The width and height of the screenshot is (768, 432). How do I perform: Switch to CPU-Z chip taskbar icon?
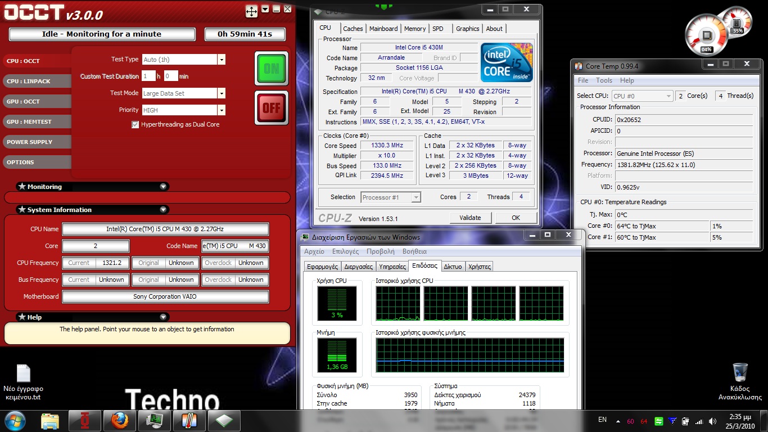[x=224, y=421]
